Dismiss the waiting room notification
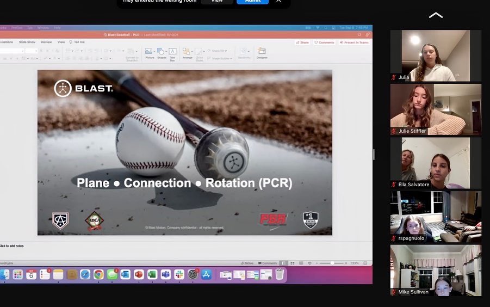 [x=278, y=1]
